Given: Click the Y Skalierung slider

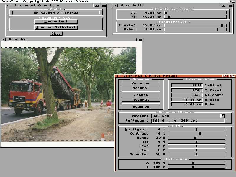Looking at the screenshot, I should pyautogui.click(x=196, y=167).
